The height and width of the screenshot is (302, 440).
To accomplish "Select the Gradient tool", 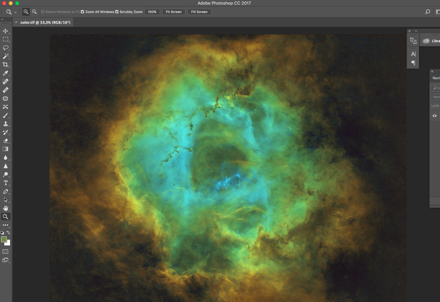I will [6, 149].
